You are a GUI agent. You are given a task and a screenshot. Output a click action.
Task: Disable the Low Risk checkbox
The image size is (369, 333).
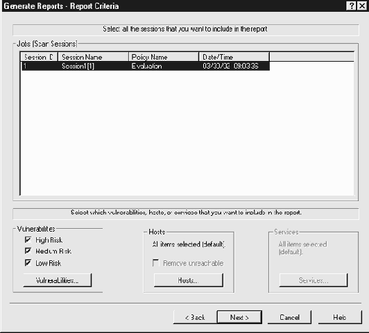pos(28,263)
